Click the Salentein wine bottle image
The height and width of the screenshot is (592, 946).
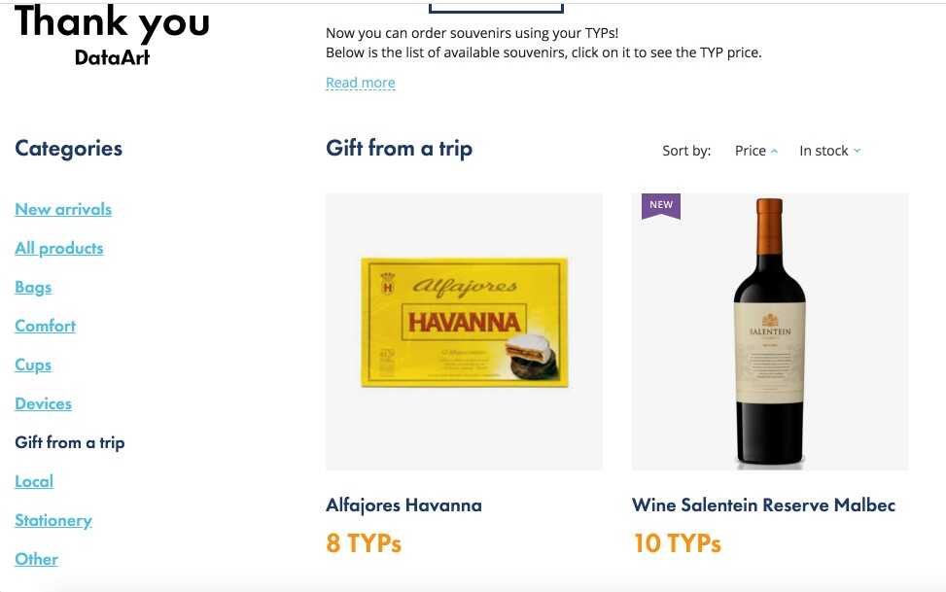tap(770, 331)
